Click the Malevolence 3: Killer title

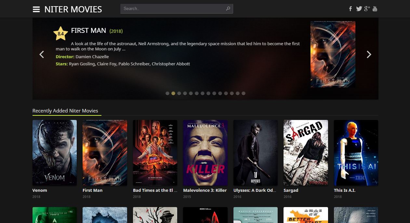[205, 190]
